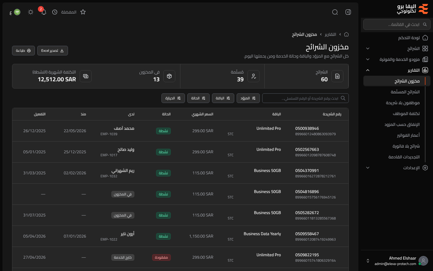The height and width of the screenshot is (271, 433).
Task: Focus the sidebar menu search field
Action: 397,24
